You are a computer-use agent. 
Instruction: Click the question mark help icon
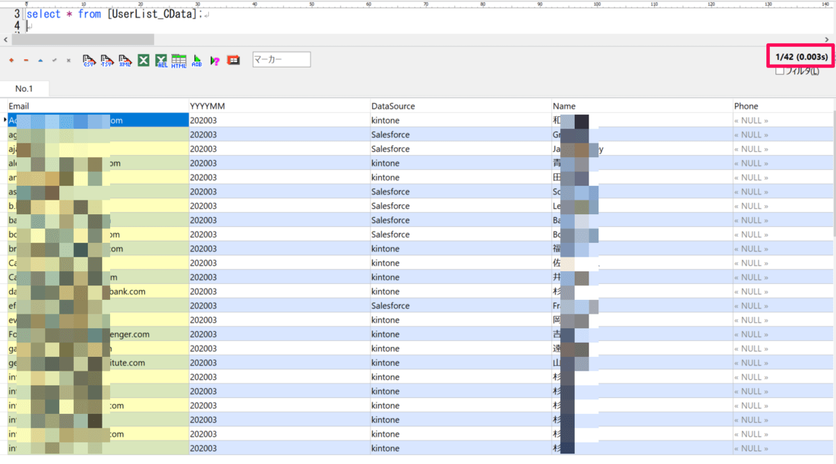[x=215, y=61]
